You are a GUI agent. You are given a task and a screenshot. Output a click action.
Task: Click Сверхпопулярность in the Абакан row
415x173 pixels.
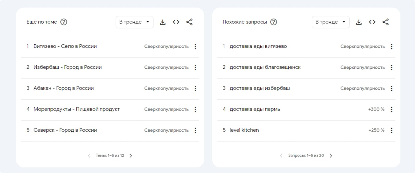pyautogui.click(x=166, y=88)
